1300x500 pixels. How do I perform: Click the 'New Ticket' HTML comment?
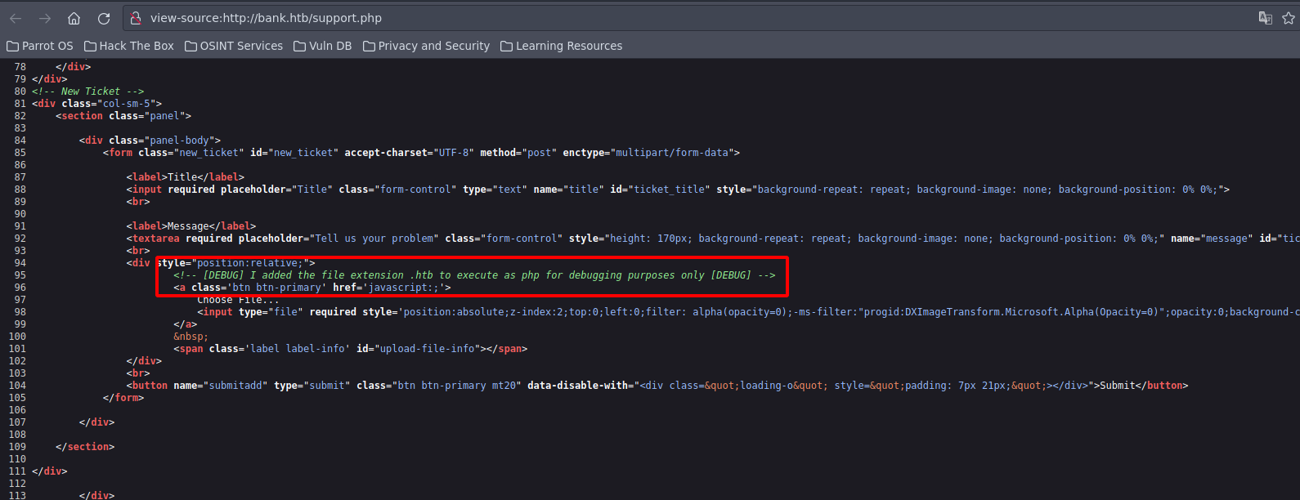(x=87, y=92)
